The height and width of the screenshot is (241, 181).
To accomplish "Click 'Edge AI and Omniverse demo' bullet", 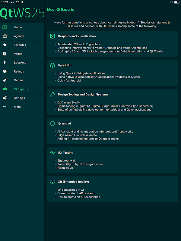I will (x=77, y=135).
